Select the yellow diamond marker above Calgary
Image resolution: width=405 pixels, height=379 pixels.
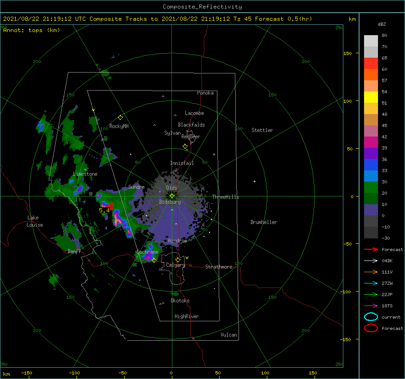click(x=178, y=260)
